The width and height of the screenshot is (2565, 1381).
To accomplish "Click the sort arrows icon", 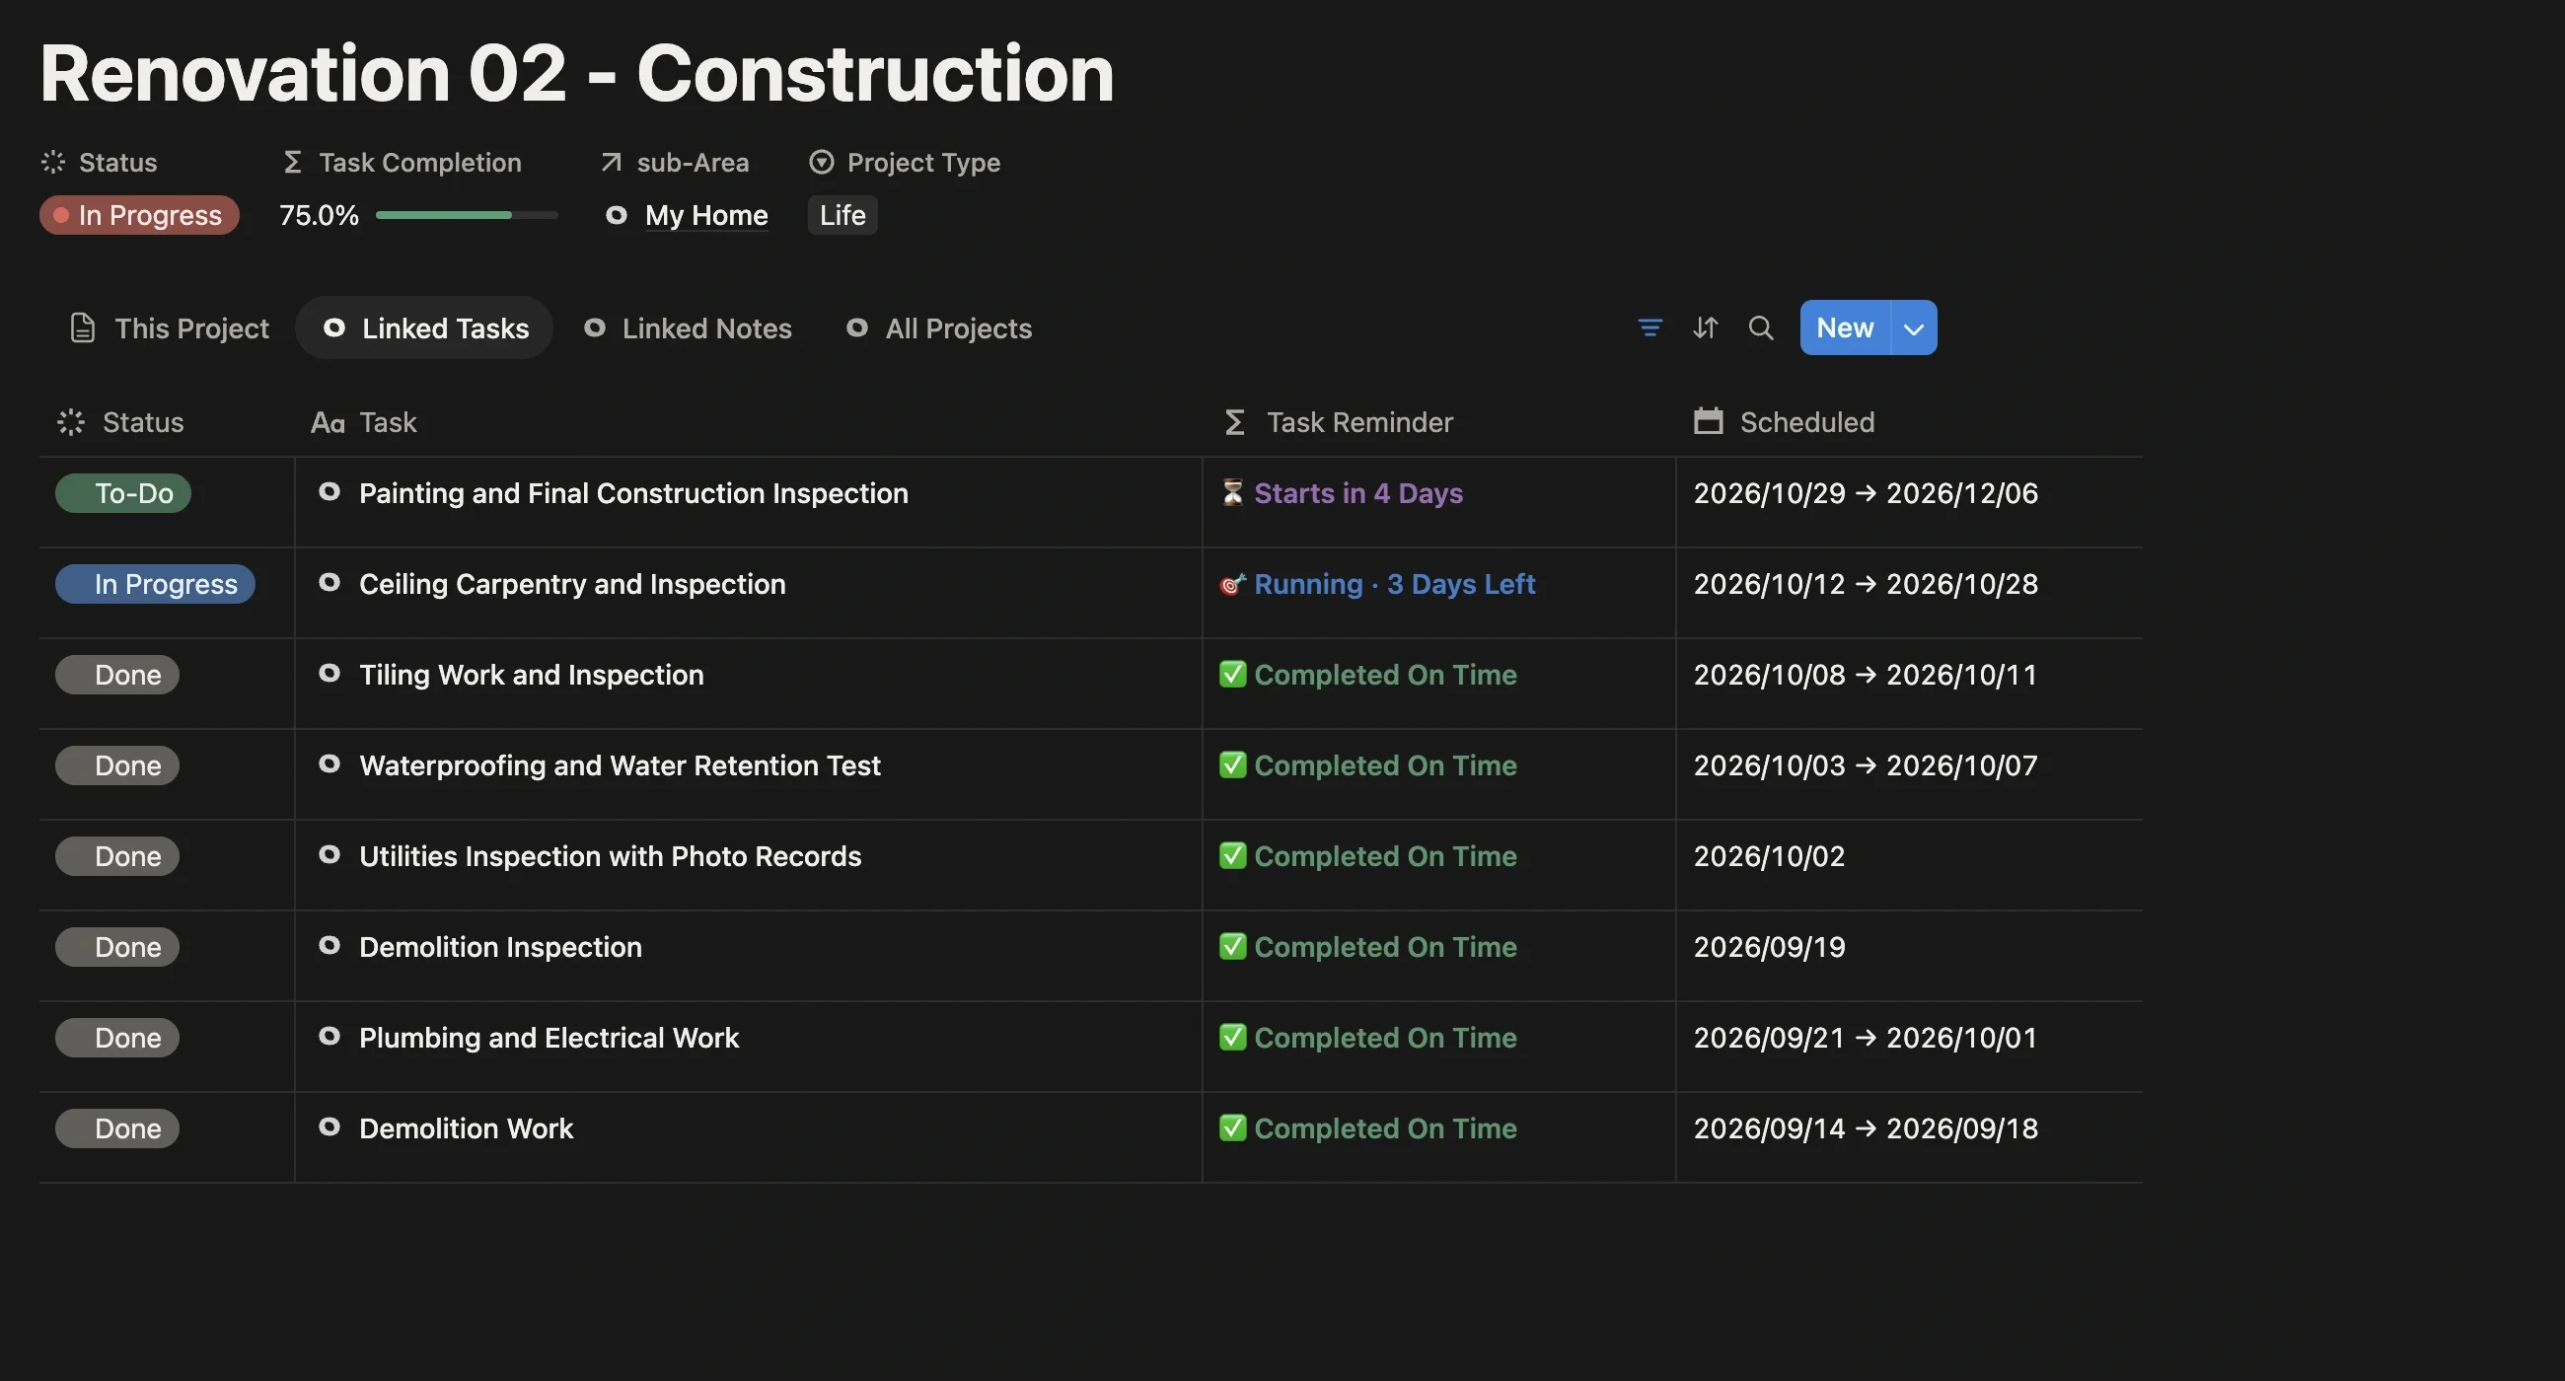I will click(1705, 327).
